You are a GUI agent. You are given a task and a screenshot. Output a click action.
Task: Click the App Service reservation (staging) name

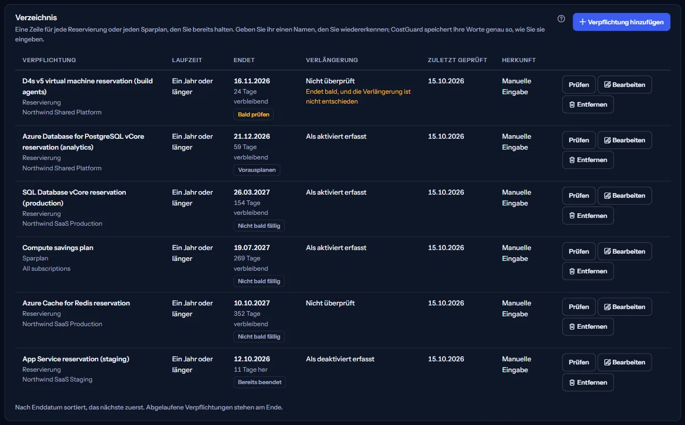pyautogui.click(x=76, y=359)
